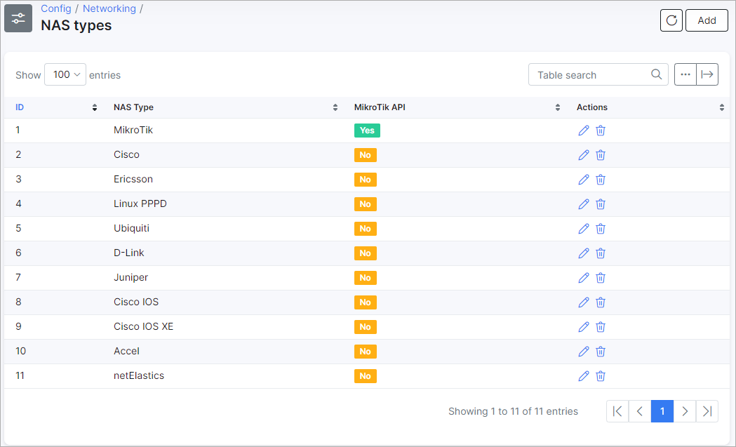Image resolution: width=736 pixels, height=447 pixels.
Task: Edit the Cisco IOS row with ID 8
Action: (584, 302)
